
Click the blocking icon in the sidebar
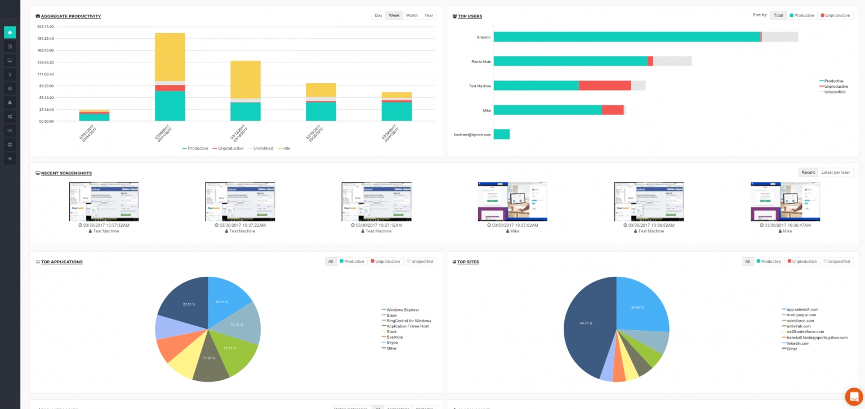pyautogui.click(x=10, y=88)
